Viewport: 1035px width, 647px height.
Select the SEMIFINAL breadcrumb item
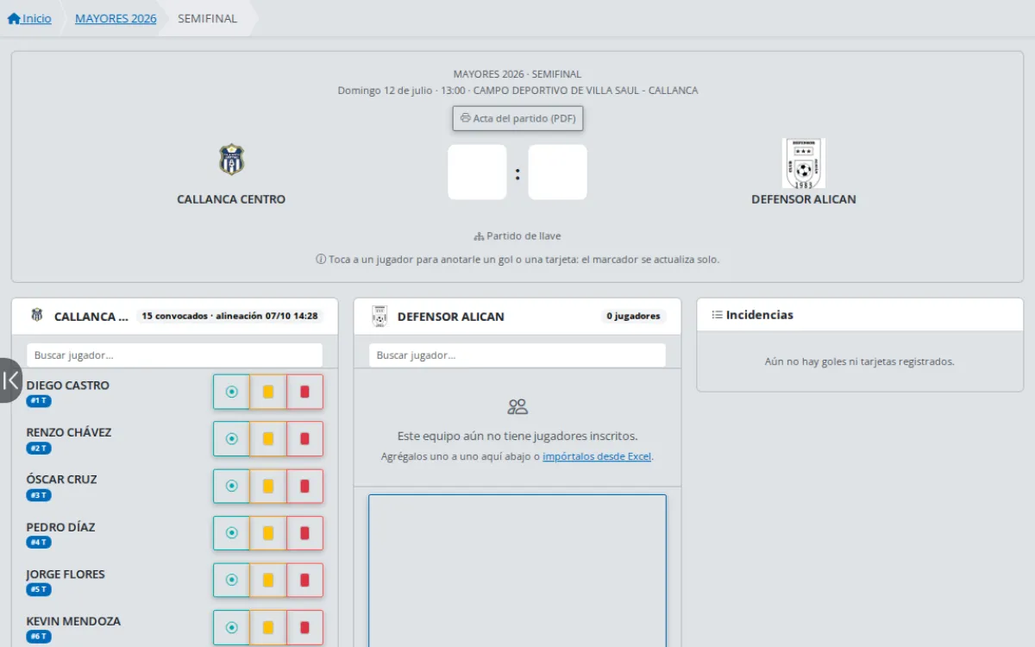click(x=207, y=18)
